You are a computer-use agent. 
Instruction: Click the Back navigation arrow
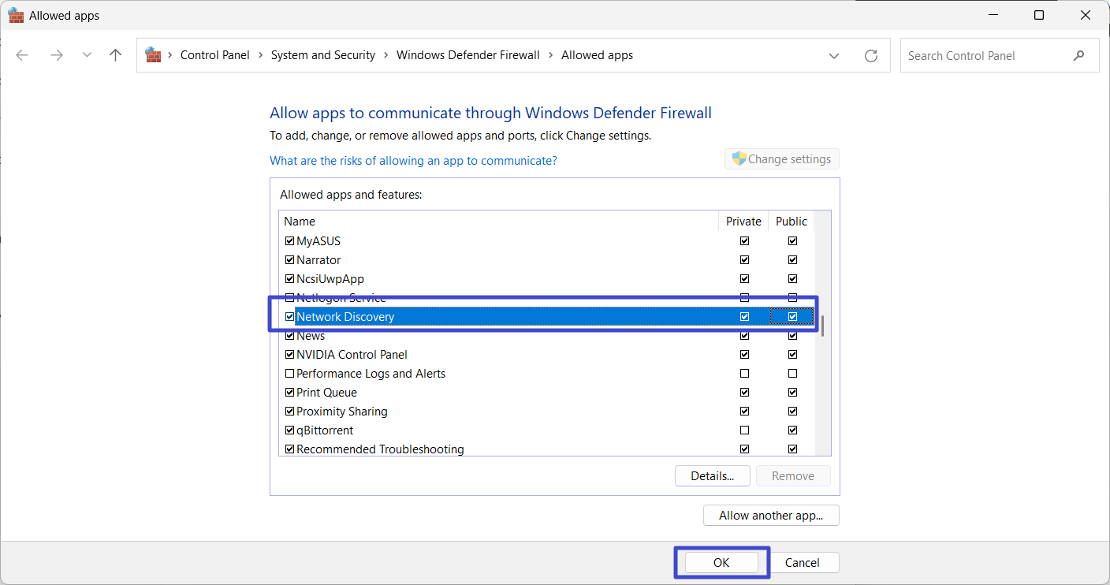22,55
